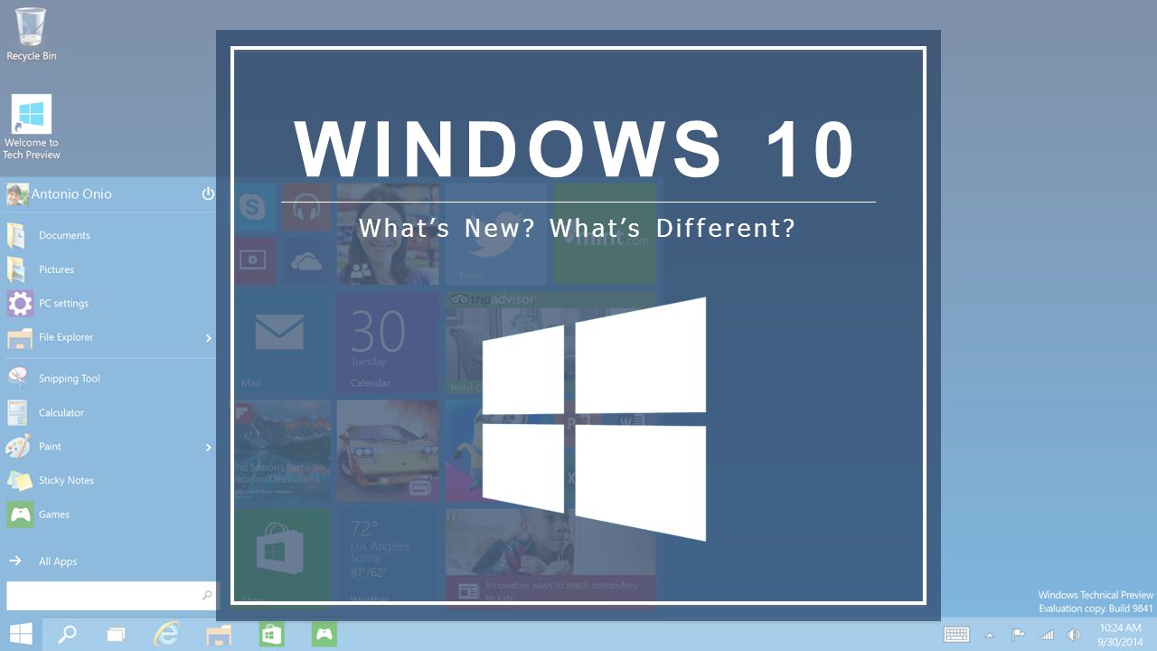Click the Windows Start button on taskbar

[21, 634]
